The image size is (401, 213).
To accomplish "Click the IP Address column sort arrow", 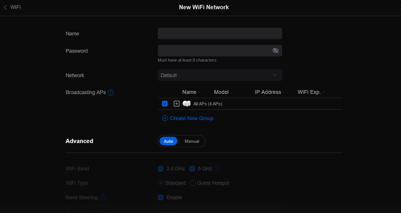I will pos(284,92).
